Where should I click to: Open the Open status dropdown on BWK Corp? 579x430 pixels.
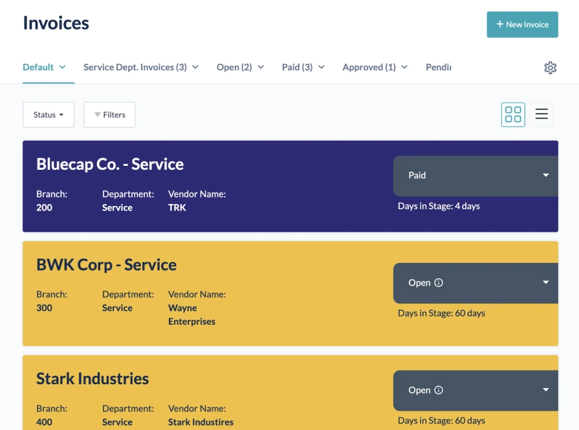coord(545,283)
